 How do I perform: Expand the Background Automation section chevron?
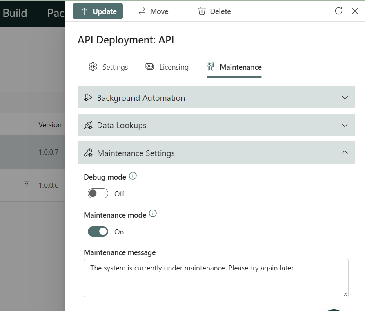(x=345, y=98)
